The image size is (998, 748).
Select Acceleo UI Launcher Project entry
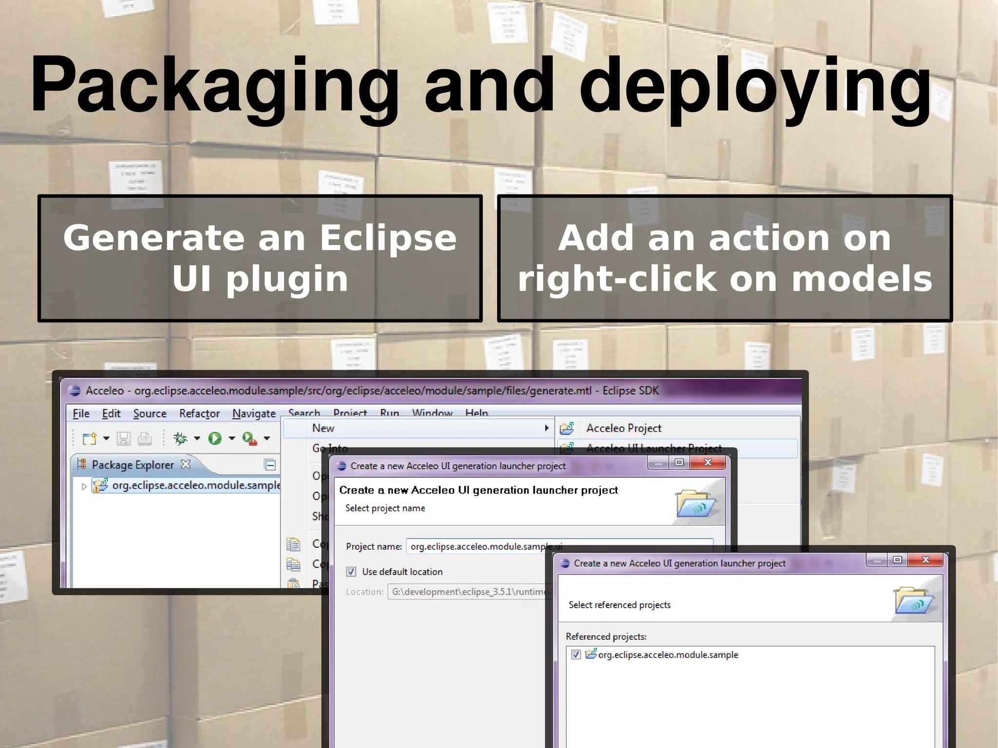pyautogui.click(x=653, y=448)
